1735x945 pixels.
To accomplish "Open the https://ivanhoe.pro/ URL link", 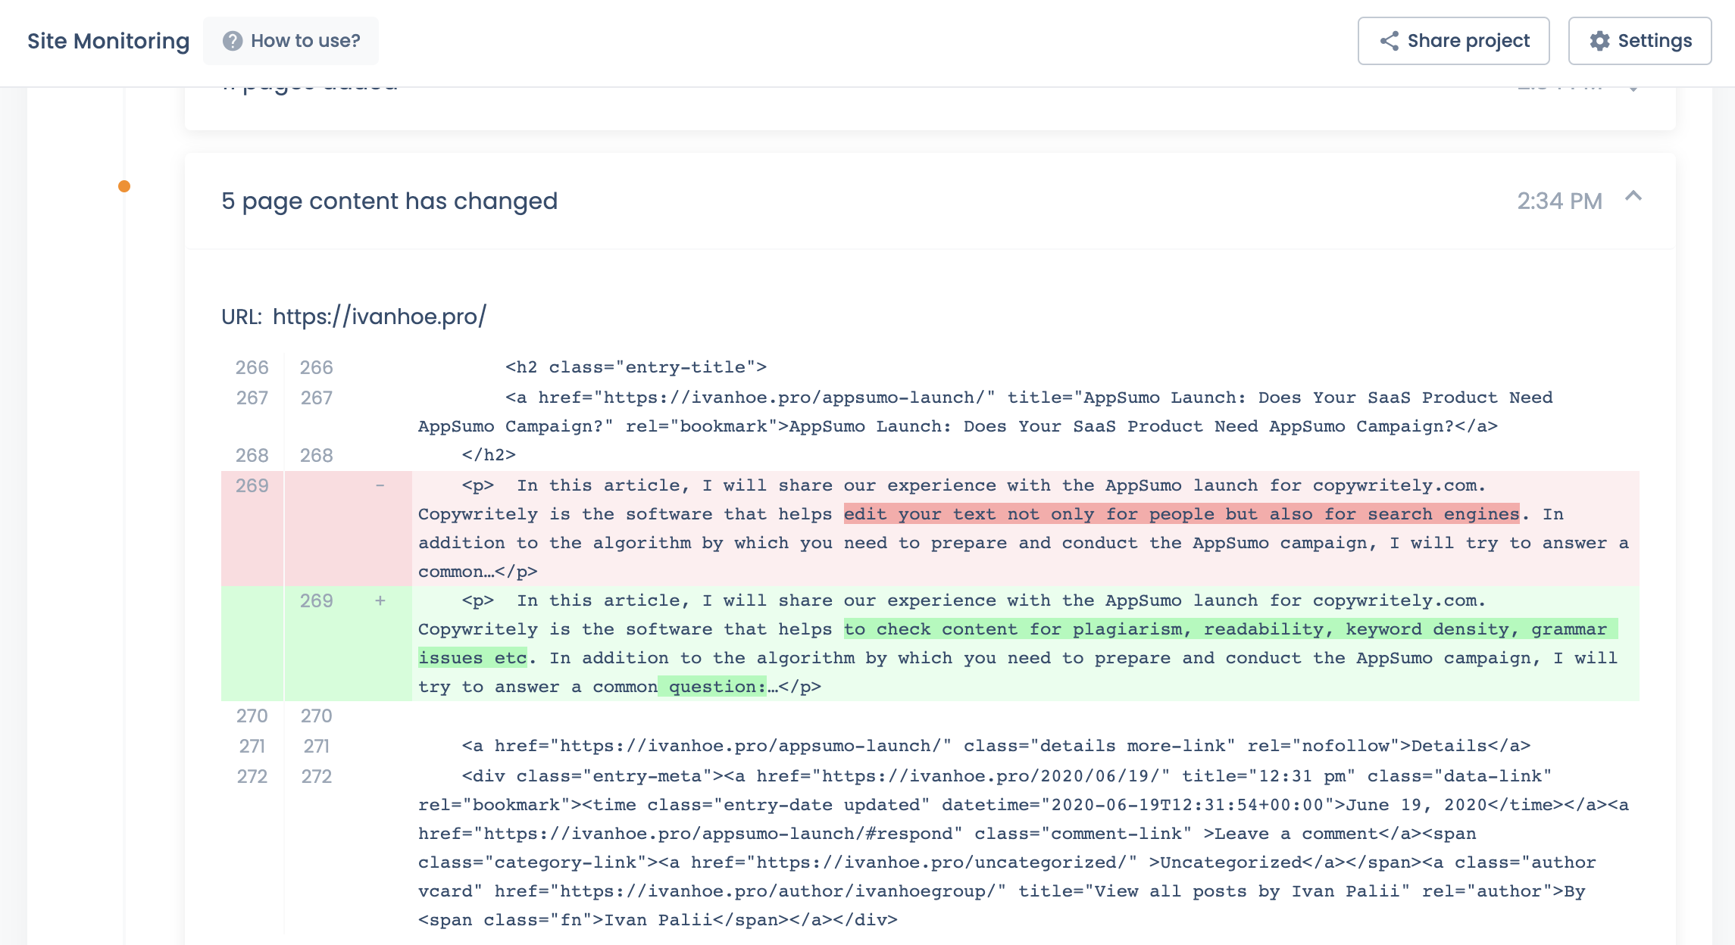I will pyautogui.click(x=380, y=316).
